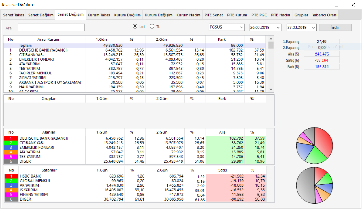Click FINANS YATIRIM in Satanlar list
Screen dimensions: 362x209
pos(33,195)
